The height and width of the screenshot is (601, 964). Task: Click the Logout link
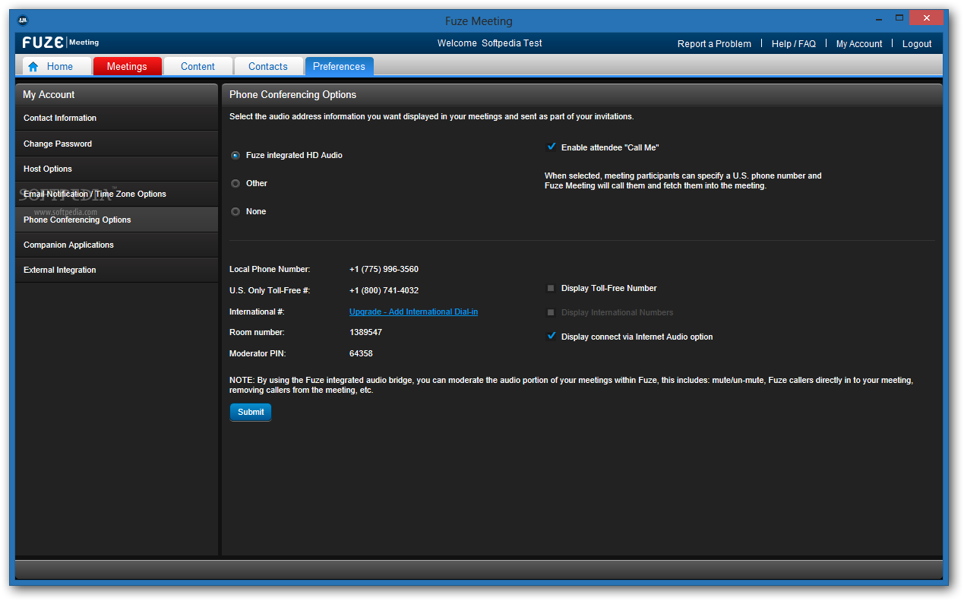pyautogui.click(x=917, y=44)
